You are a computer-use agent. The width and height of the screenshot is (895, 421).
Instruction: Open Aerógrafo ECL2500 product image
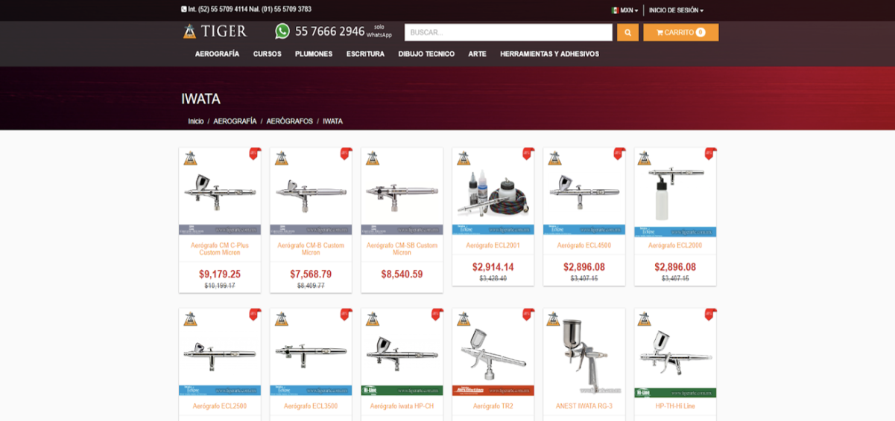220,352
